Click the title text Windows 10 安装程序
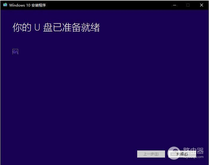Screen dimensions: 209x165 [x=27, y=5]
